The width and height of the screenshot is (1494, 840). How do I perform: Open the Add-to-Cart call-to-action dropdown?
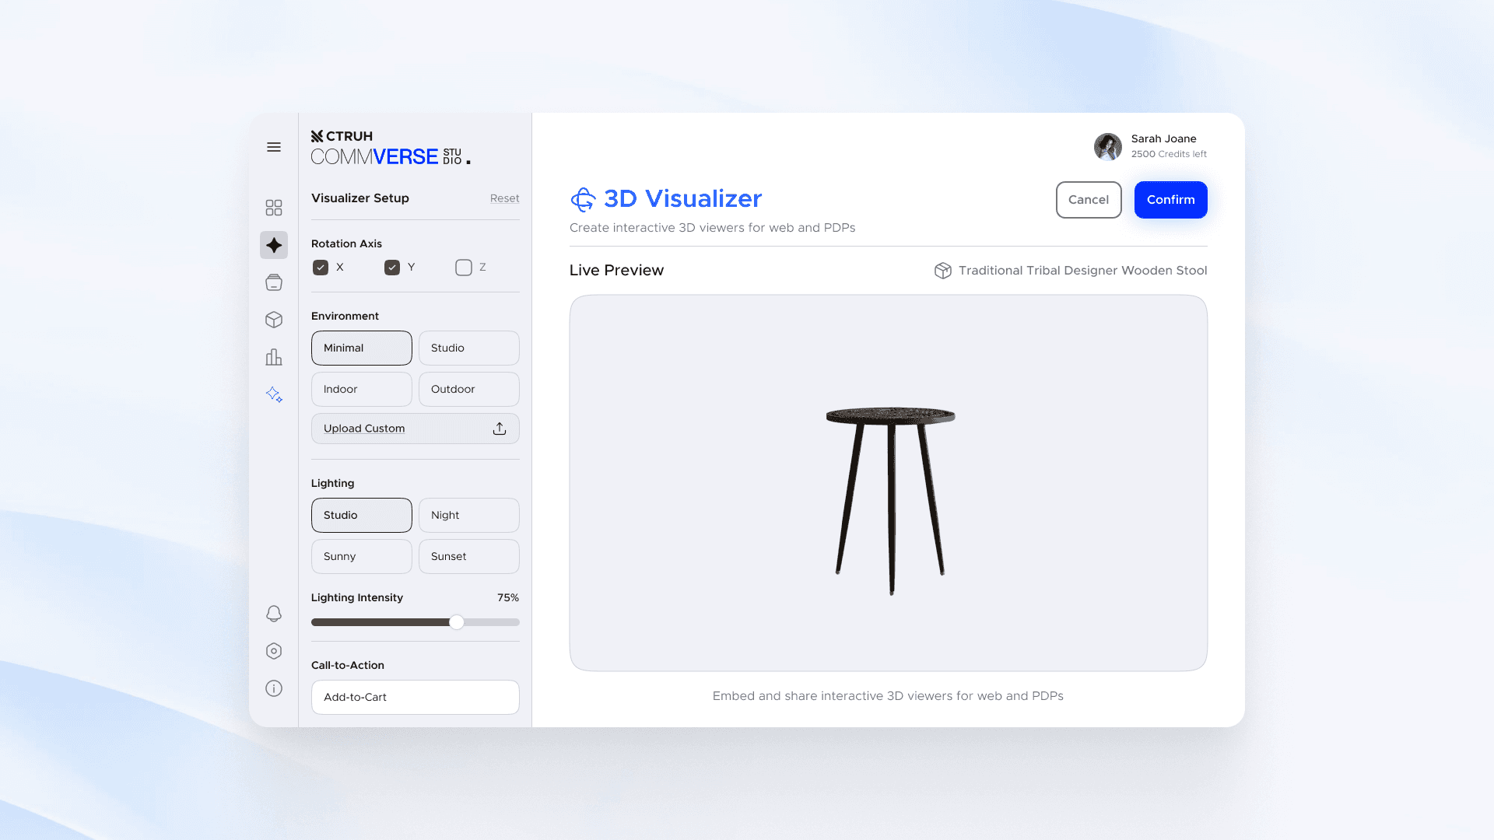pyautogui.click(x=415, y=697)
